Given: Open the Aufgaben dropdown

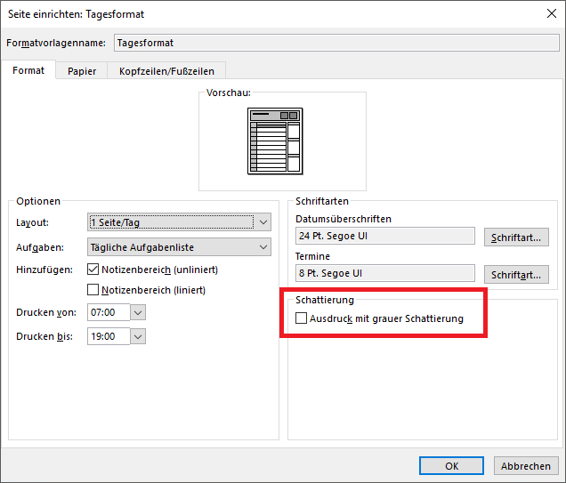Looking at the screenshot, I should (179, 247).
